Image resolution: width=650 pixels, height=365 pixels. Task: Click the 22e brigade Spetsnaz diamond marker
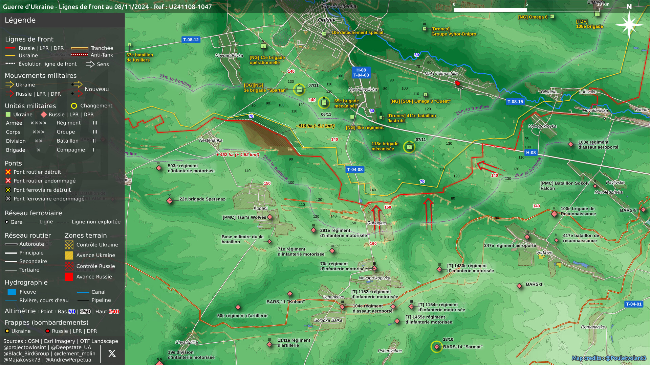(170, 201)
